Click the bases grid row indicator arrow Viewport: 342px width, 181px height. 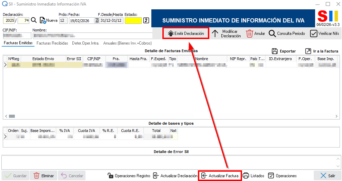5,137
